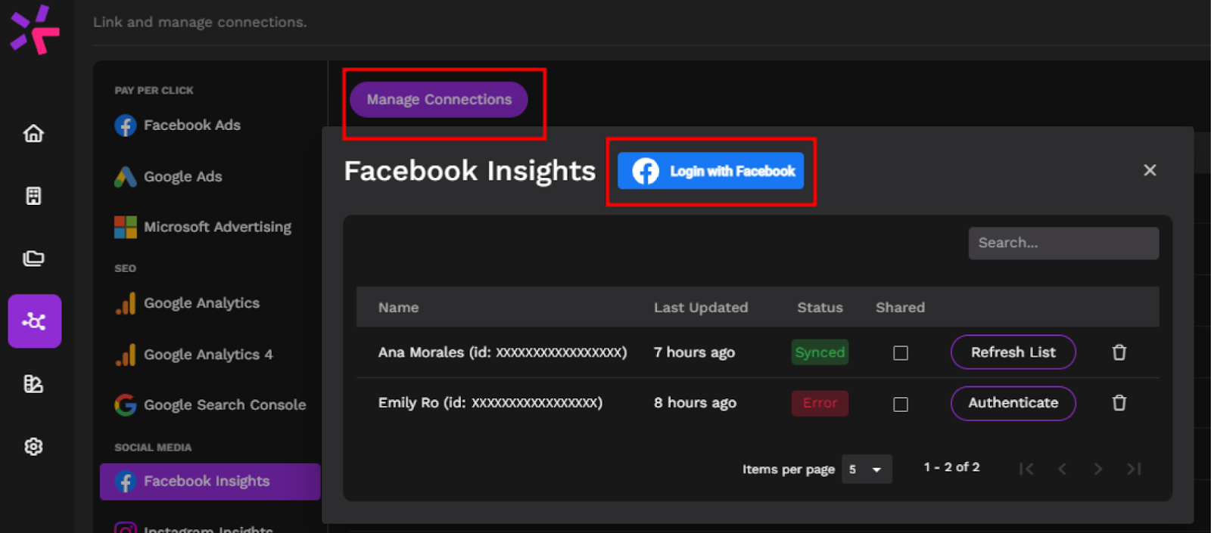This screenshot has height=533, width=1211.
Task: Delete the Ana Morales connection via trash icon
Action: tap(1119, 352)
